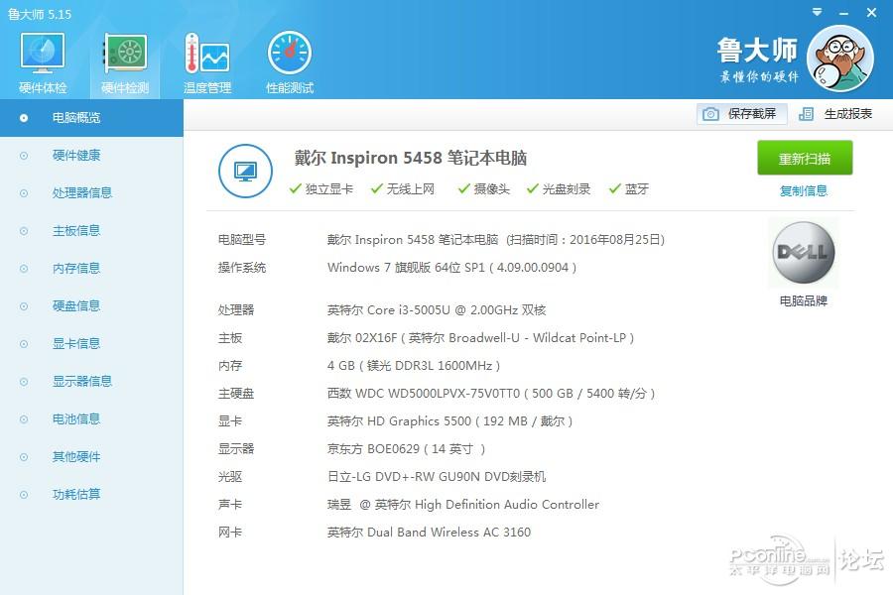Click the 复制信息 copy info link
This screenshot has height=595, width=893.
pyautogui.click(x=803, y=190)
